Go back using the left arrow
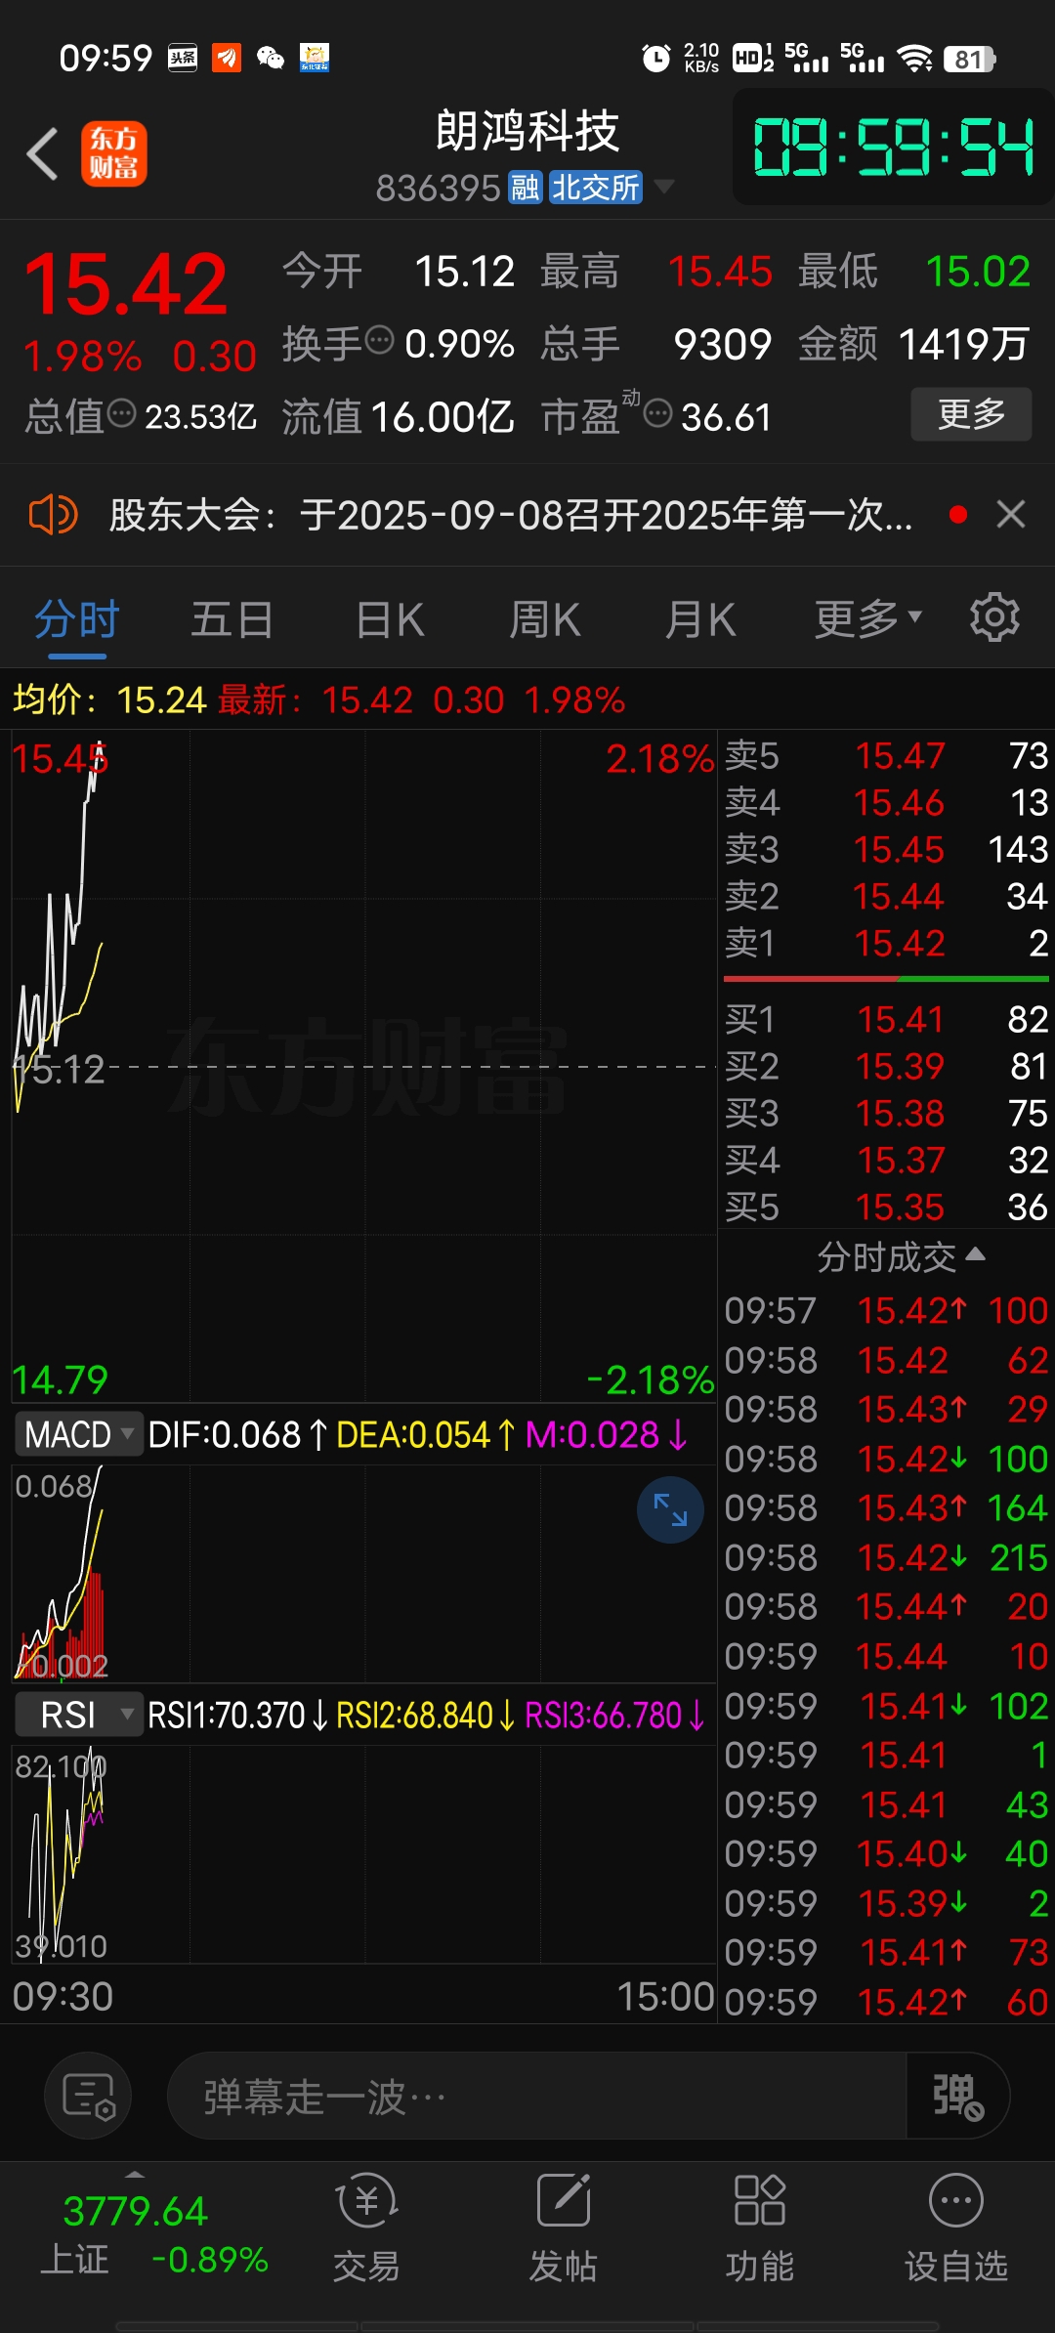Viewport: 1055px width, 2333px height. 42,153
